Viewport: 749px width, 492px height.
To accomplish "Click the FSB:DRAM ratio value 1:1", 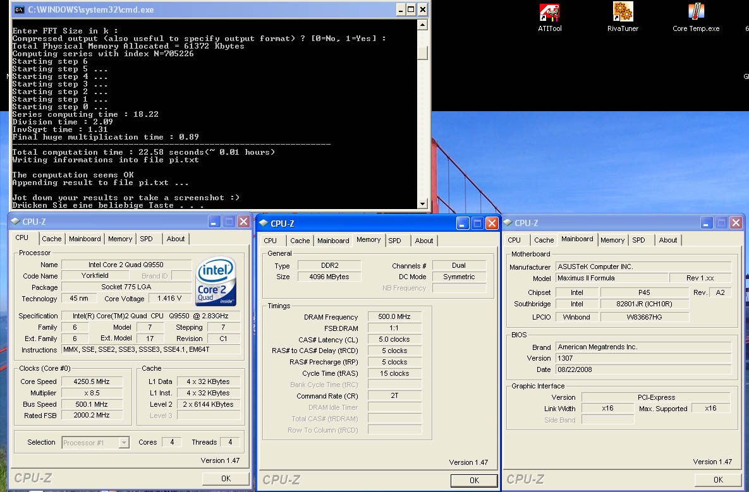I will tap(394, 328).
